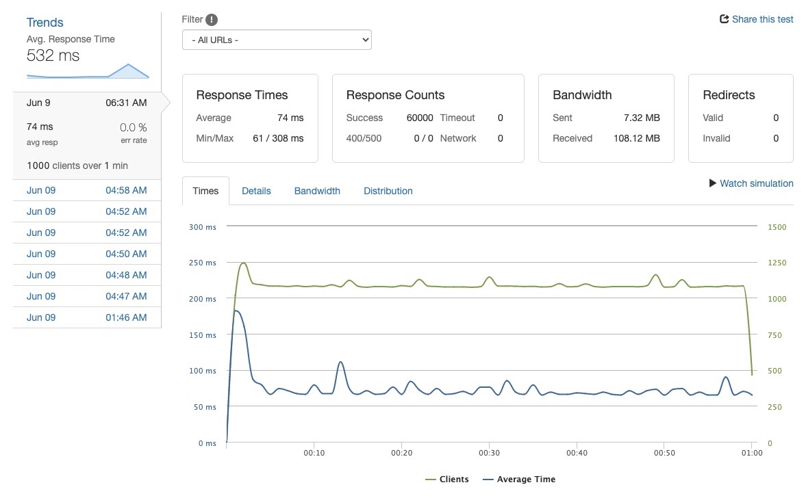The image size is (806, 500).
Task: Click the share arrow icon
Action: [724, 19]
